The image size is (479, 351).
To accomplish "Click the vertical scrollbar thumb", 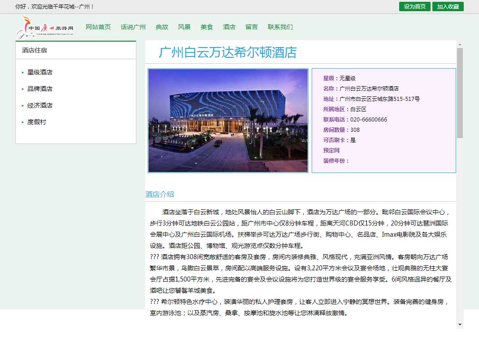I will (x=460, y=92).
